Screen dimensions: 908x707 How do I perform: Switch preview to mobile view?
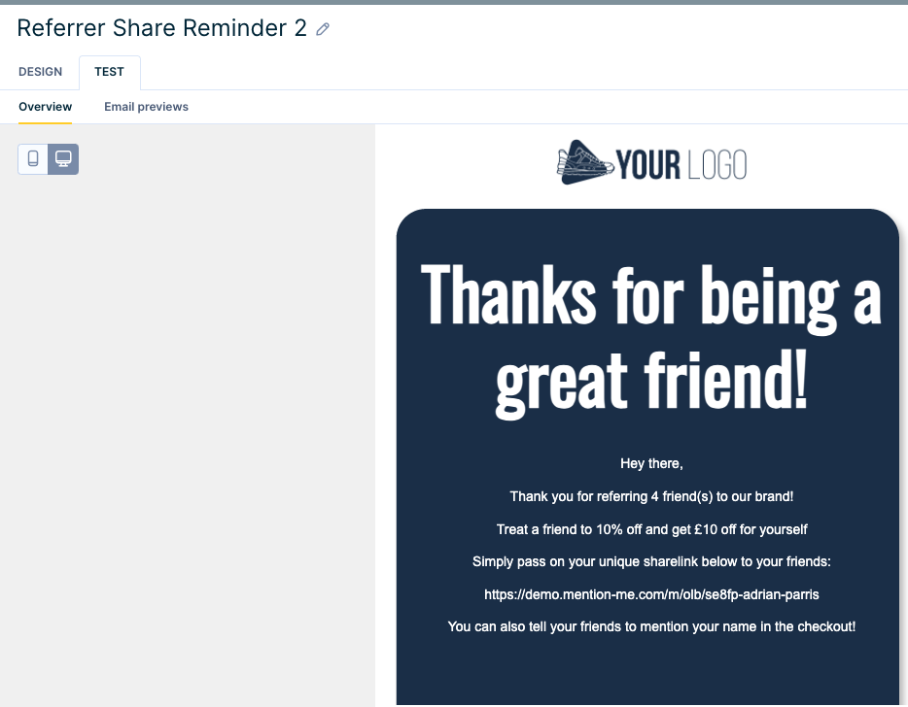[33, 158]
